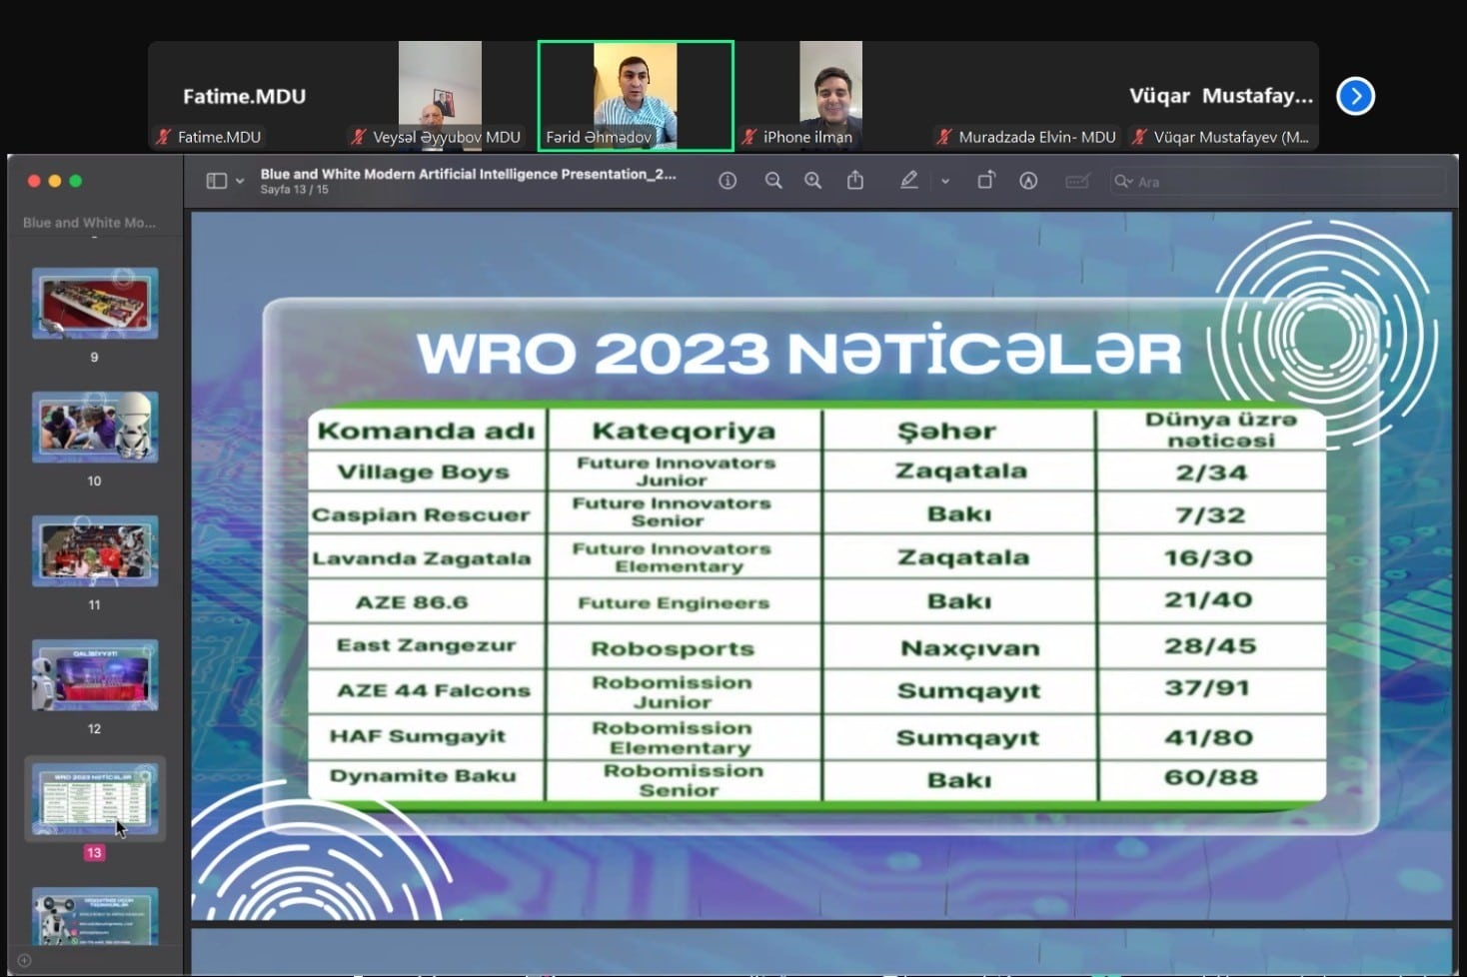This screenshot has height=977, width=1467.
Task: Open the sidebar view options chevron
Action: click(x=240, y=182)
